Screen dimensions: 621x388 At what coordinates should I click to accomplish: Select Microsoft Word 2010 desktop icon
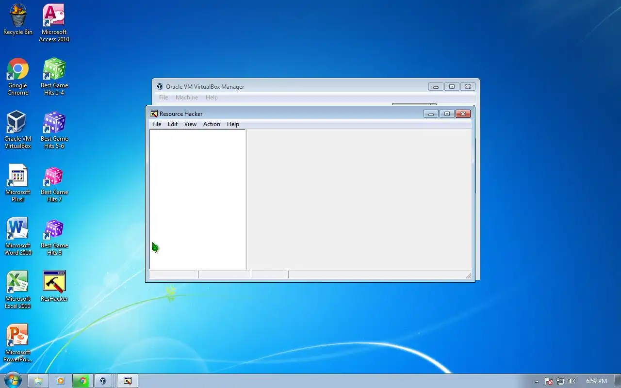tap(18, 236)
